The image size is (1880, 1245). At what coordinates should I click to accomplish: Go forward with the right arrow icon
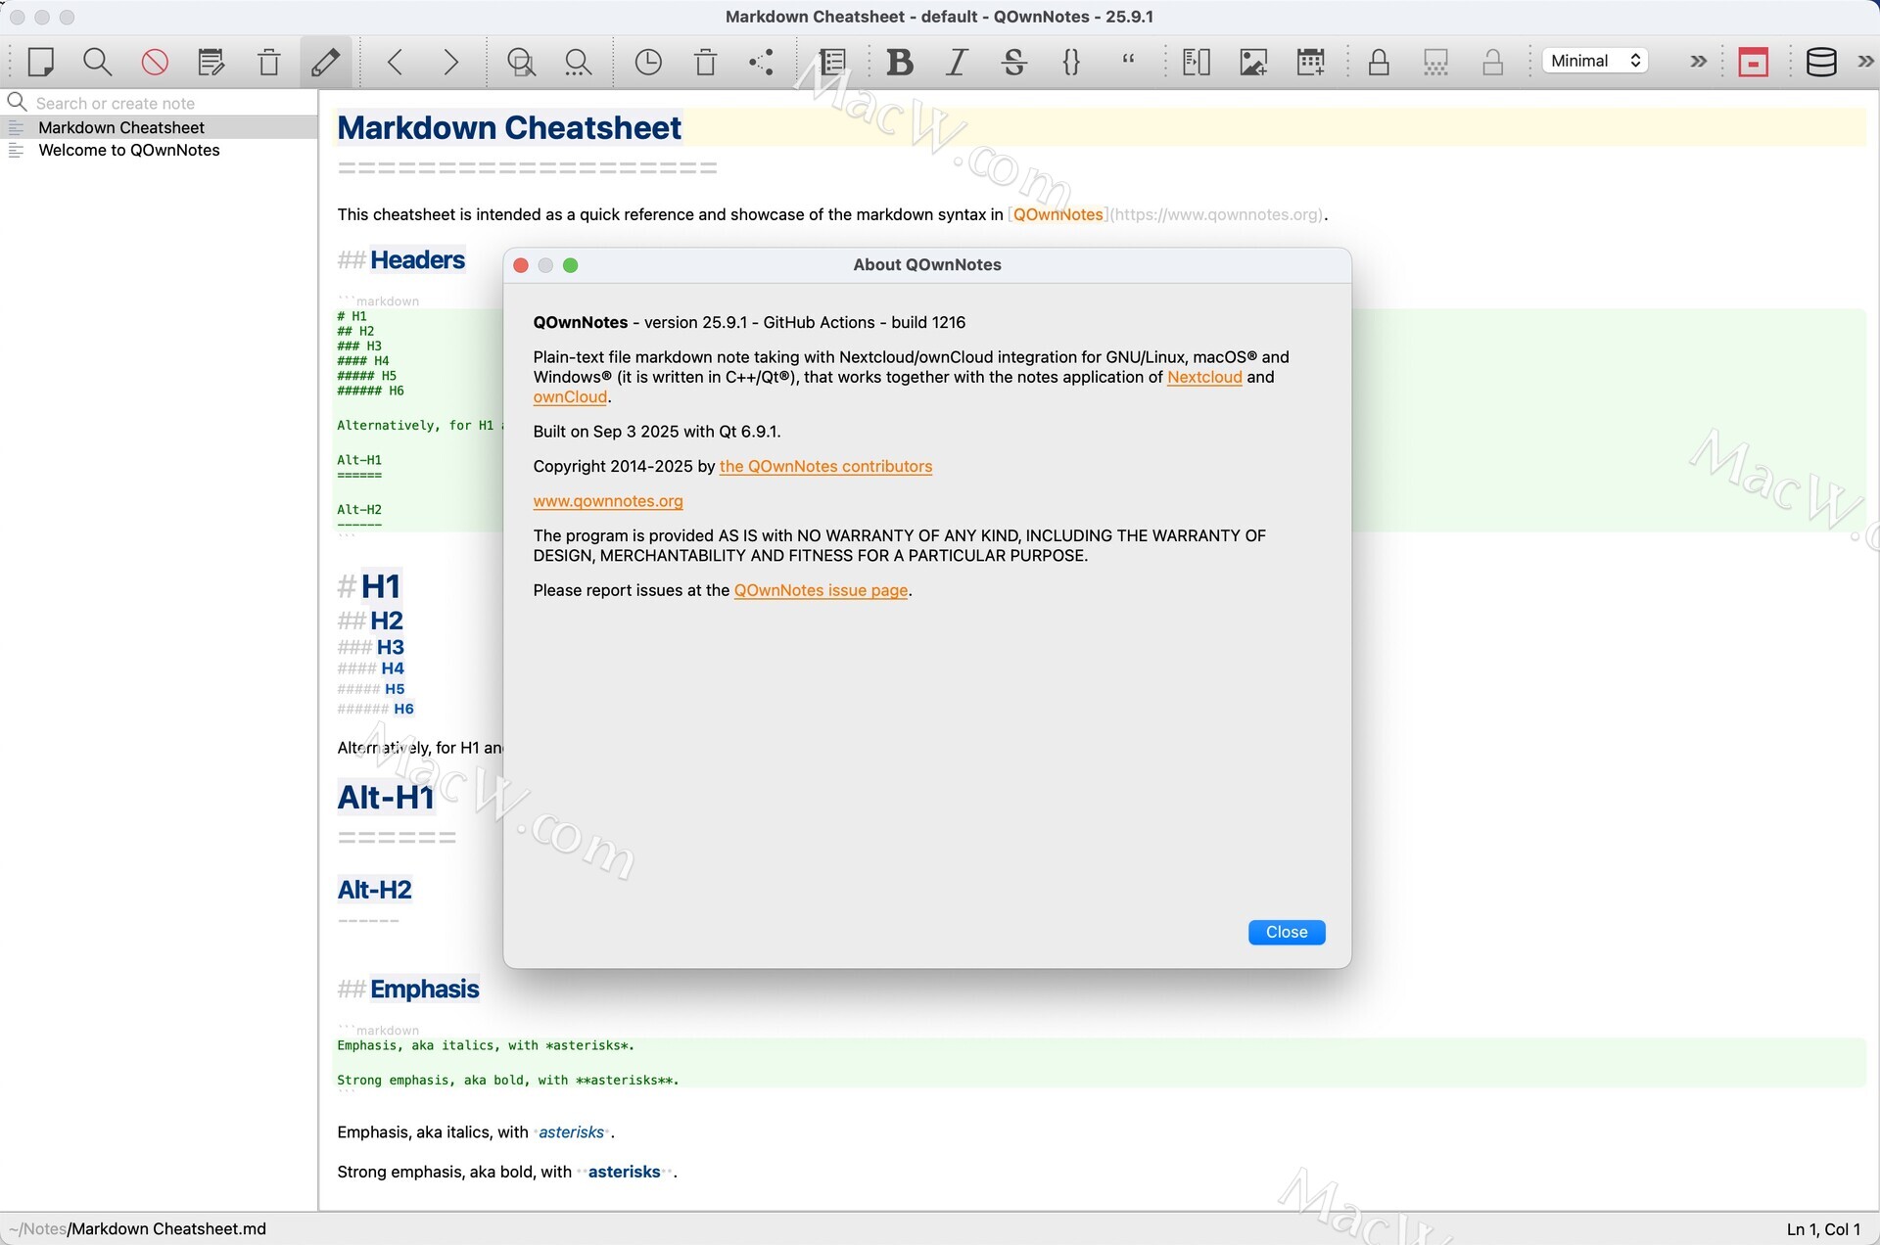pos(451,62)
